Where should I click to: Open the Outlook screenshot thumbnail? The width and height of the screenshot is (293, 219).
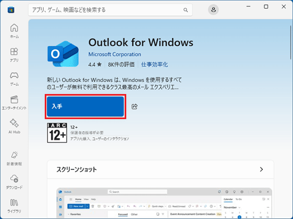tap(164, 203)
